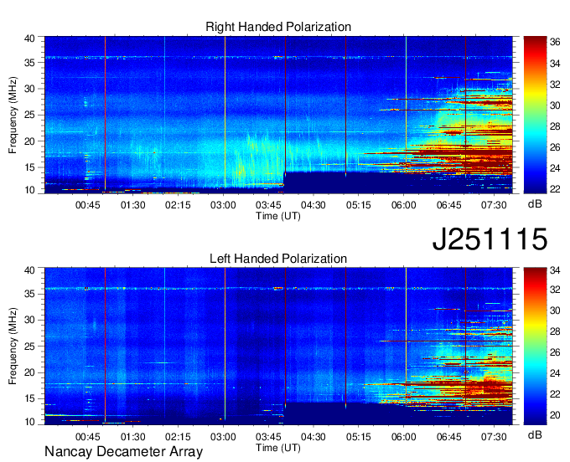Click the left-handed plot's dB color bar
Image resolution: width=570 pixels, height=462 pixels.
tap(534, 346)
